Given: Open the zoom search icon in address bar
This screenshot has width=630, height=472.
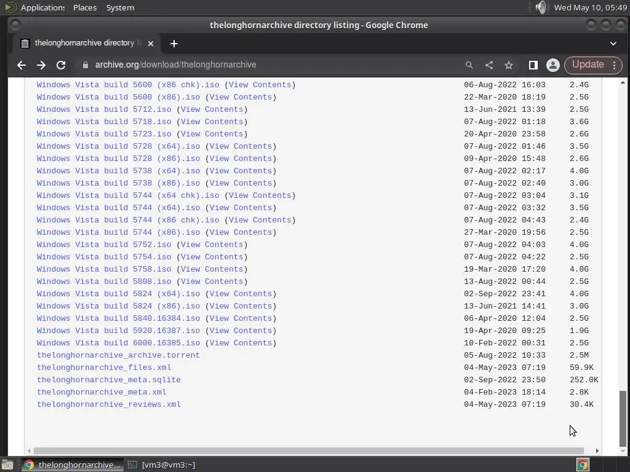Looking at the screenshot, I should click(x=469, y=65).
